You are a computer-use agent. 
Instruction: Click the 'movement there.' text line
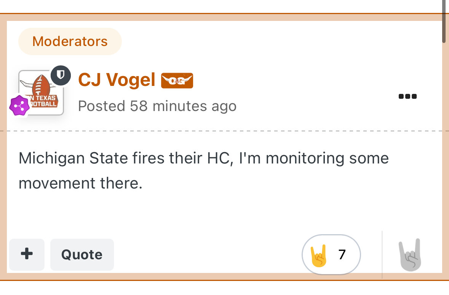point(80,184)
